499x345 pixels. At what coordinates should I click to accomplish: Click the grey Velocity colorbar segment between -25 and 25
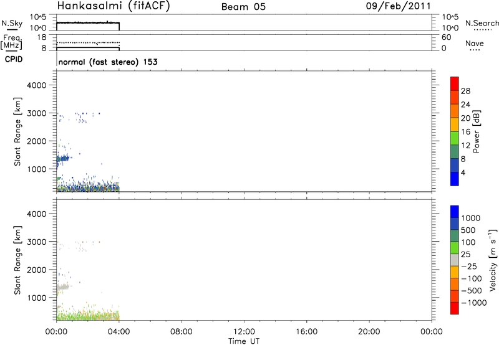(x=455, y=260)
